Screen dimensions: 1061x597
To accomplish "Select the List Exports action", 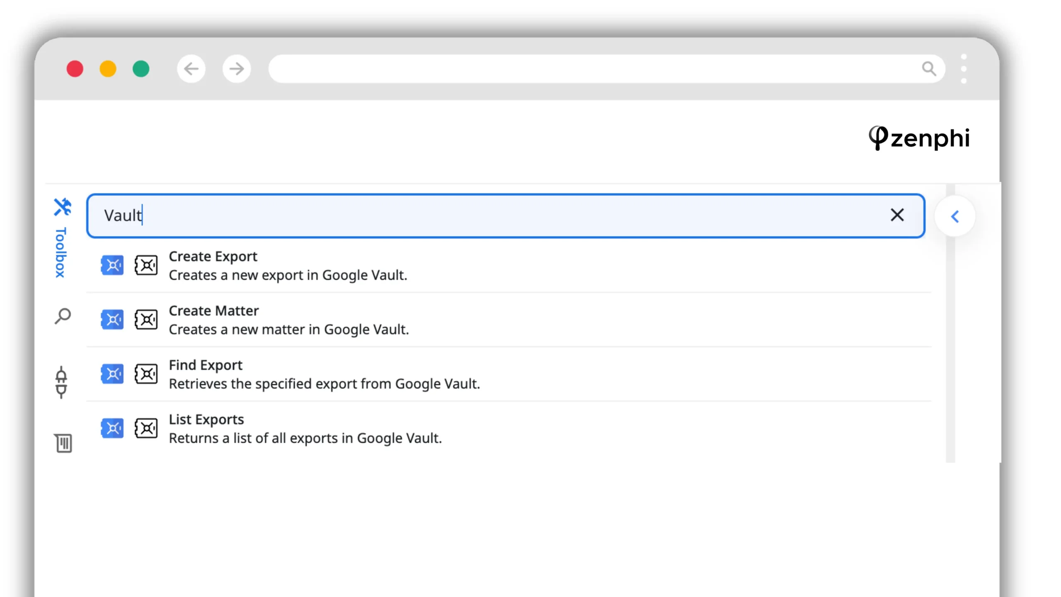I will [509, 428].
